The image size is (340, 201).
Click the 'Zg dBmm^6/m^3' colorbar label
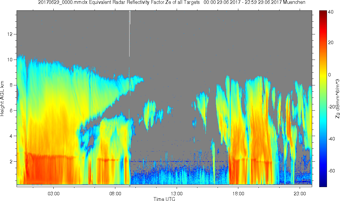point(338,99)
